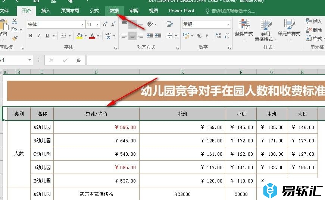
Task: Open the 审阅 tab
Action: click(x=134, y=11)
